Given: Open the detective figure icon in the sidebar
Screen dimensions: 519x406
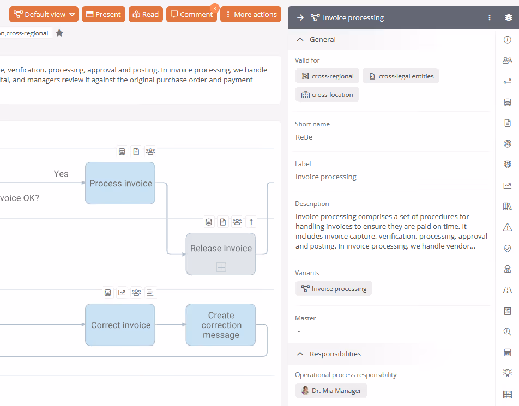Looking at the screenshot, I should click(x=507, y=269).
